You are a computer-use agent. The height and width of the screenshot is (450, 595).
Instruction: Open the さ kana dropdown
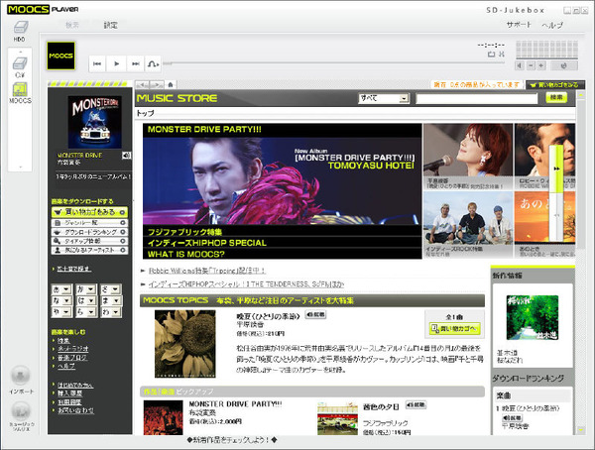pos(111,289)
